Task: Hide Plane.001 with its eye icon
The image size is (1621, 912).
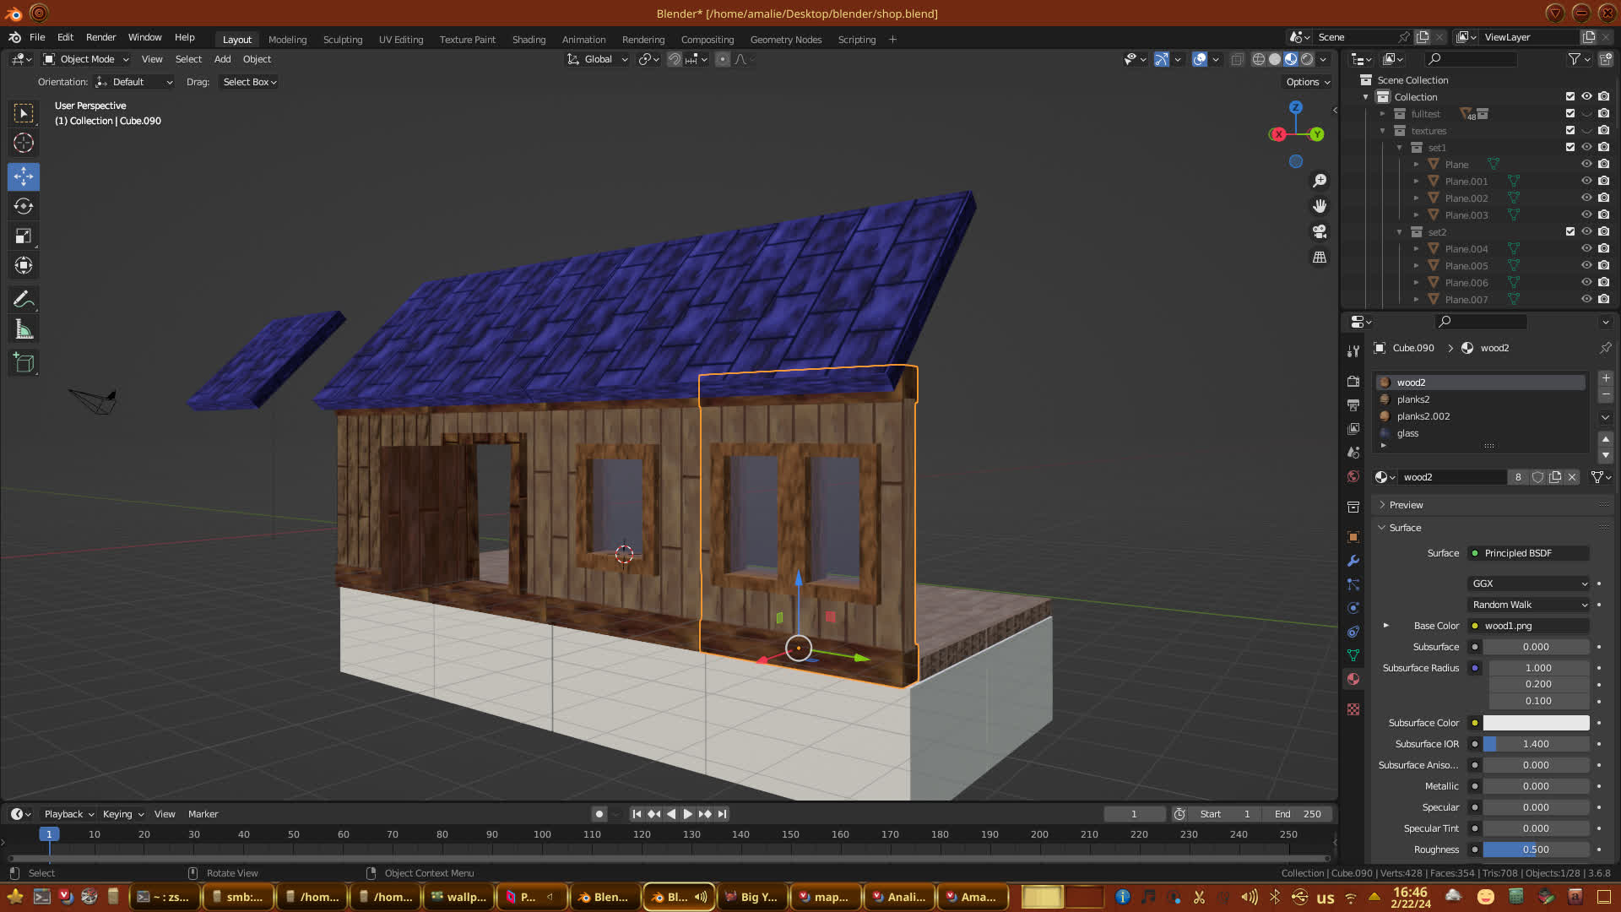Action: tap(1586, 181)
